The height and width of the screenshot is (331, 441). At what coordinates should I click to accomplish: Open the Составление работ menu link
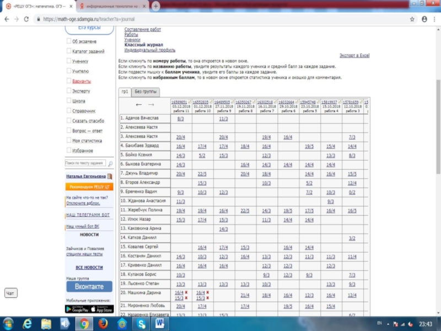(x=143, y=29)
